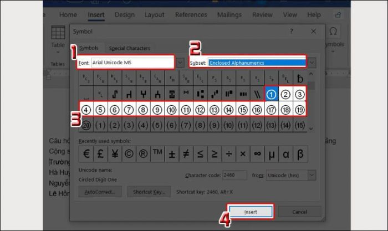Click the Font name text field
The width and height of the screenshot is (388, 231).
[132, 63]
